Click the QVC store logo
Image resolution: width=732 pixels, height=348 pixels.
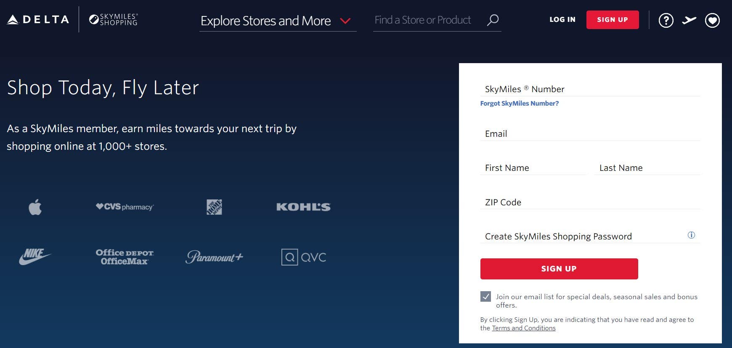click(304, 257)
